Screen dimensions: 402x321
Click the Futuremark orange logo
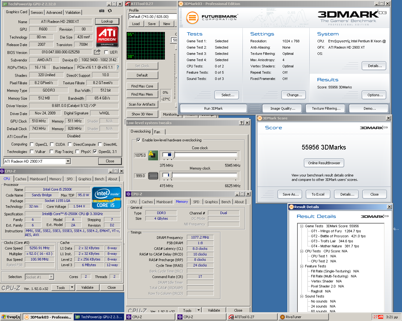point(192,18)
